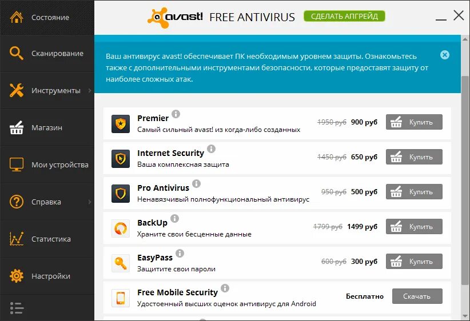Select the Справка menu item
470x321 pixels.
(47, 202)
